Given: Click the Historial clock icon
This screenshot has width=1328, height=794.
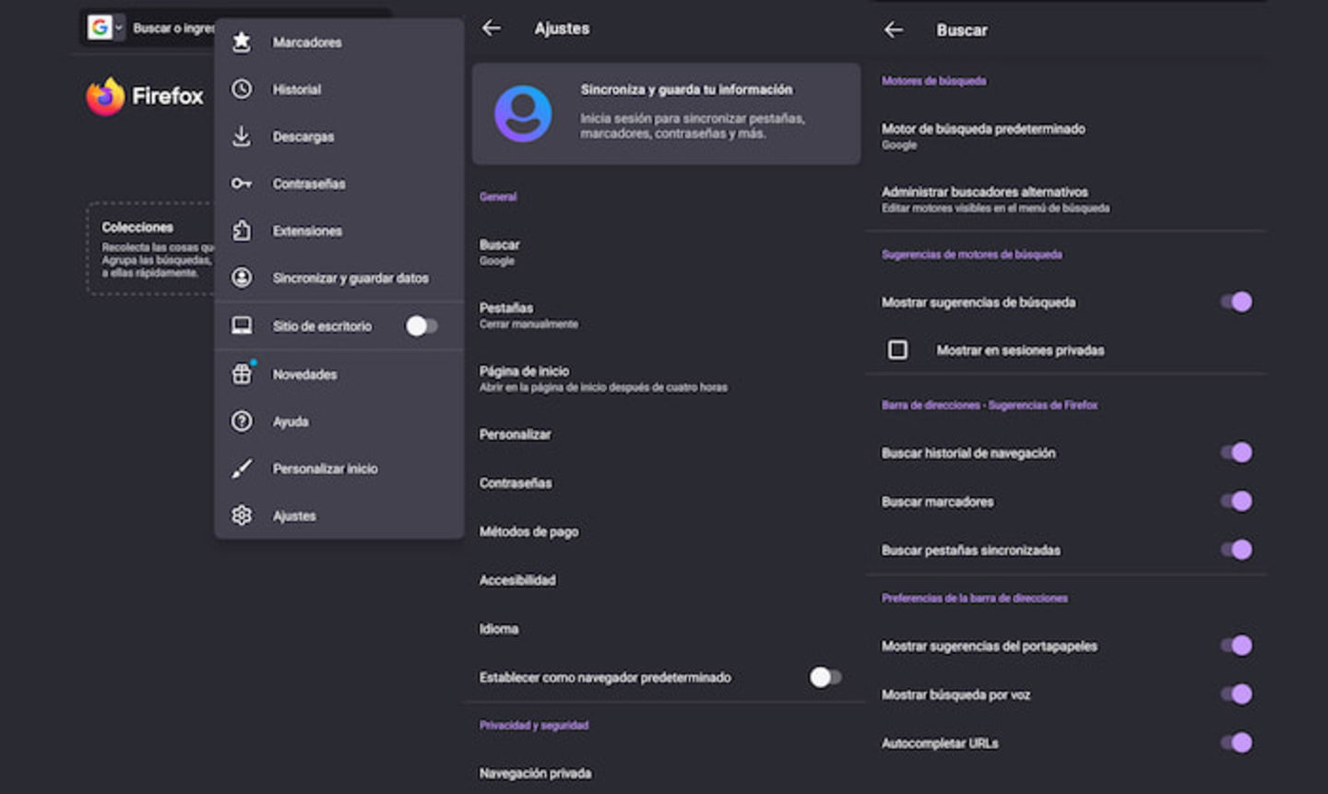Looking at the screenshot, I should pyautogui.click(x=242, y=89).
